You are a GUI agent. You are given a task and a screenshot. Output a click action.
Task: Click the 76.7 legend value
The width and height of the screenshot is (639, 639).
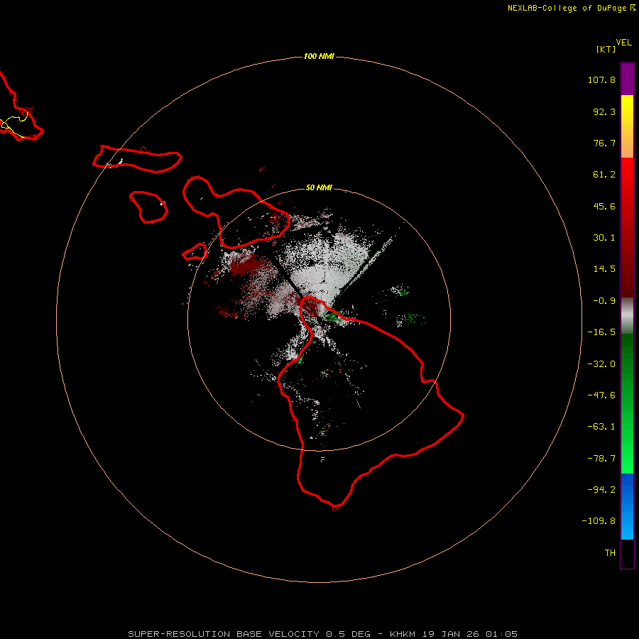604,143
